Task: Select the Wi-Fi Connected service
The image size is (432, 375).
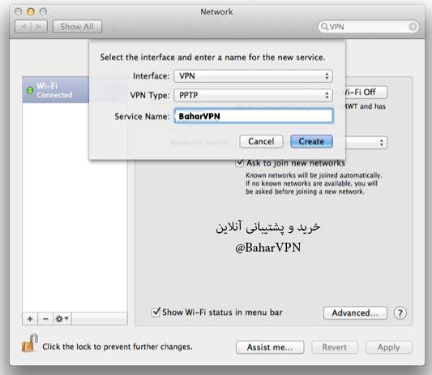Action: click(55, 90)
